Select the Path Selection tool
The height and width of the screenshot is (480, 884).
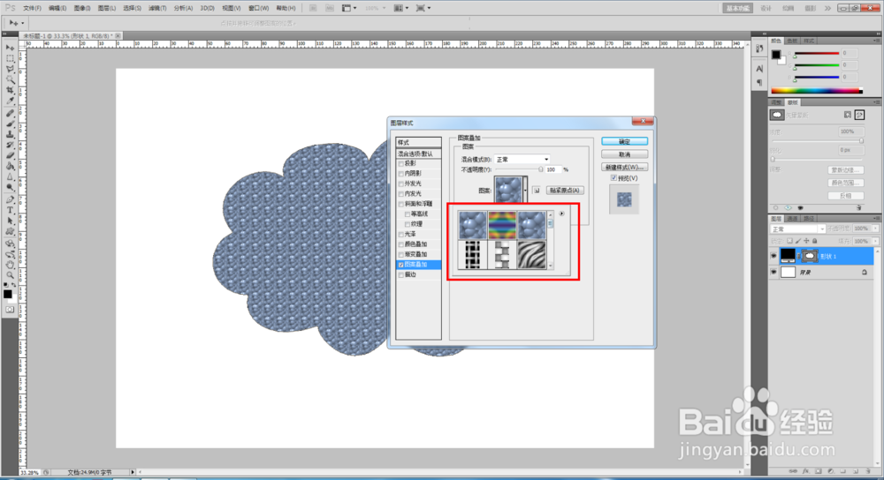10,221
